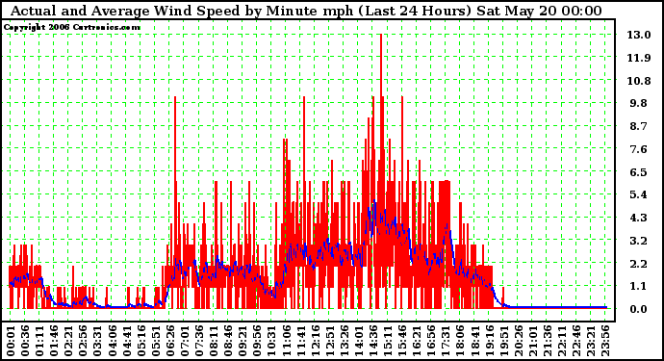664x361 pixels.
Task: Click the 20:26 time label
Action: [x=518, y=341]
